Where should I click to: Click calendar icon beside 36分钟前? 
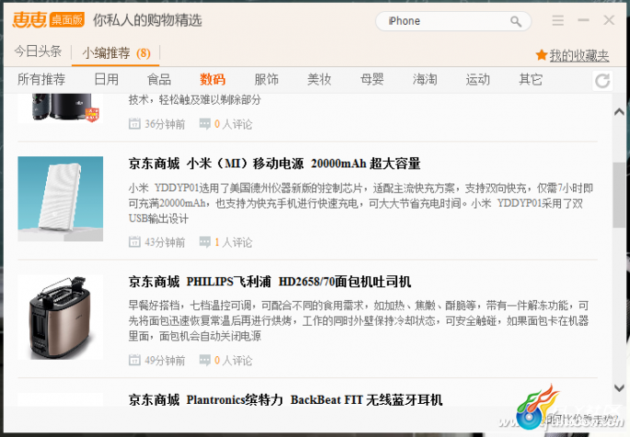(x=134, y=124)
